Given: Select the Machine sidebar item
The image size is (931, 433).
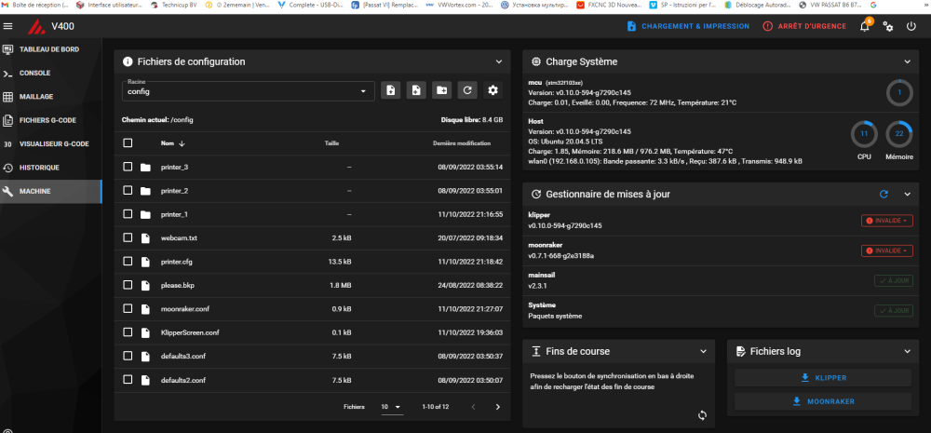Looking at the screenshot, I should coord(51,191).
